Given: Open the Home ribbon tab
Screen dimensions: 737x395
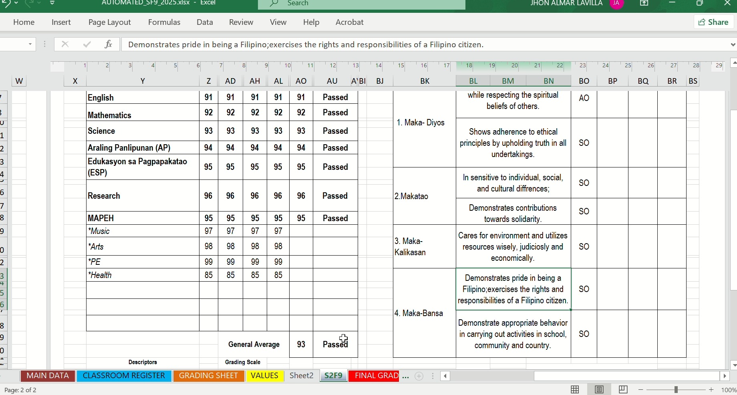Looking at the screenshot, I should click(24, 22).
